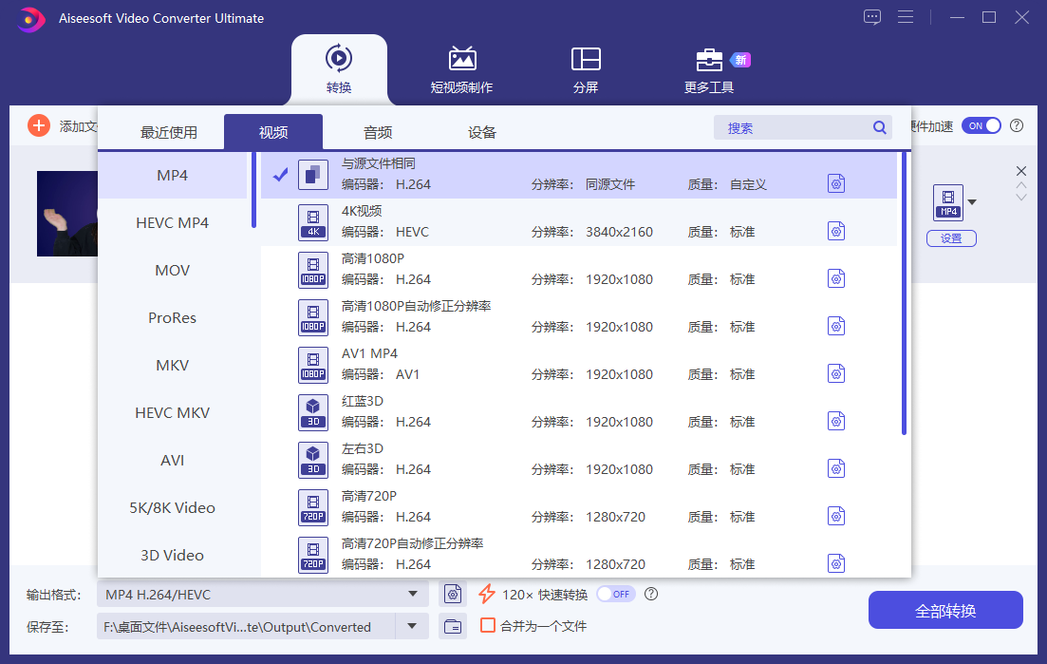This screenshot has height=664, width=1047.
Task: Click the 全部转换 button
Action: click(944, 610)
